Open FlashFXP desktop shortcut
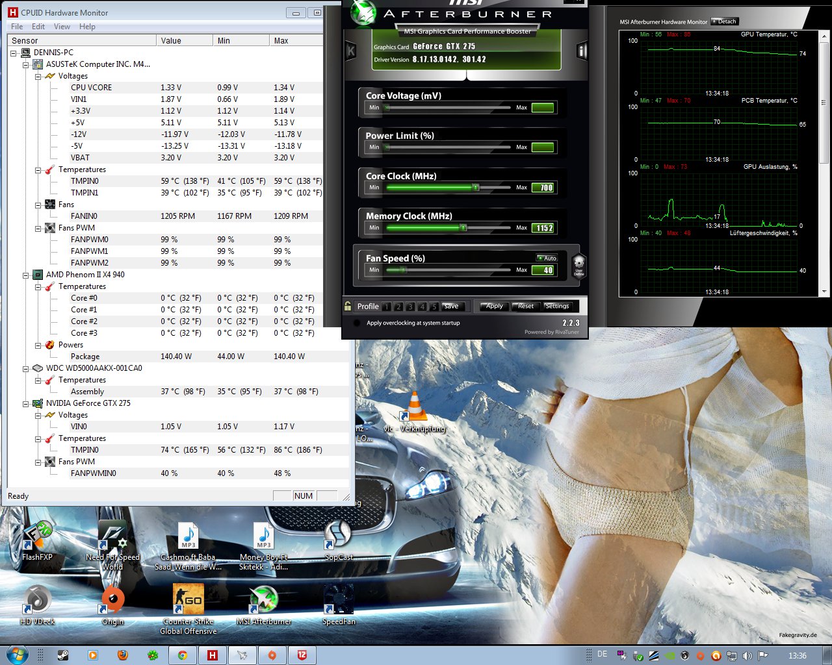This screenshot has height=665, width=832. click(37, 540)
